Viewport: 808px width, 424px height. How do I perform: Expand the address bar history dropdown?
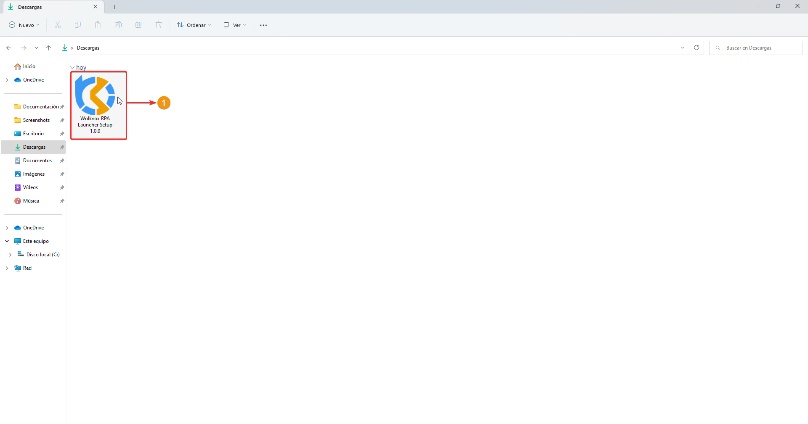point(683,48)
